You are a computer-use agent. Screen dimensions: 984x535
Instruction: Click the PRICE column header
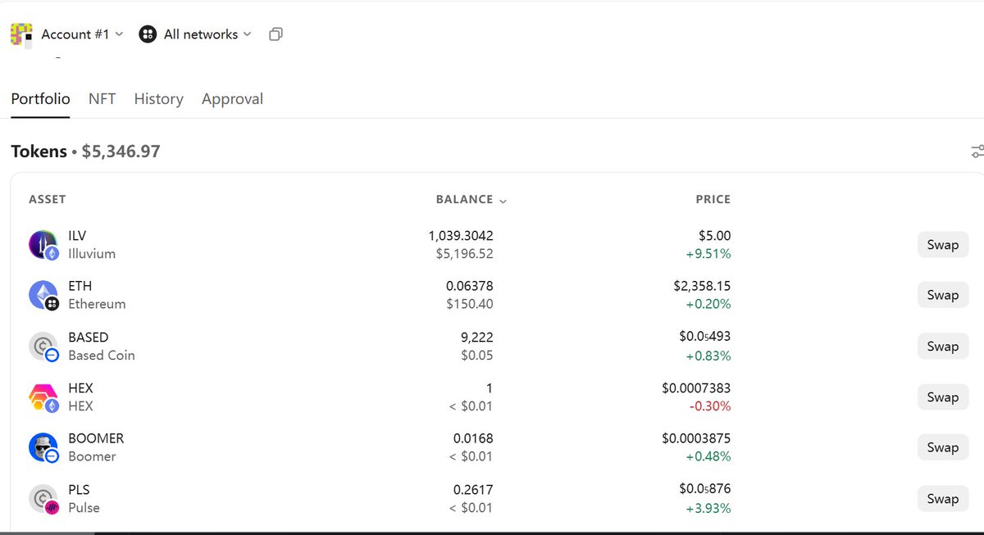click(713, 199)
